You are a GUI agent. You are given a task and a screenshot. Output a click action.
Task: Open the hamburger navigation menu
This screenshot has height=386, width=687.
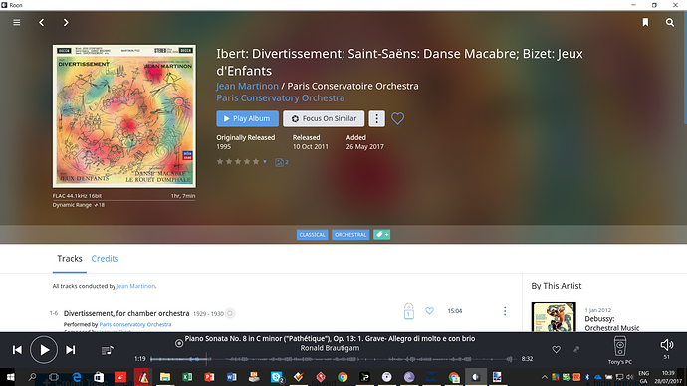17,22
